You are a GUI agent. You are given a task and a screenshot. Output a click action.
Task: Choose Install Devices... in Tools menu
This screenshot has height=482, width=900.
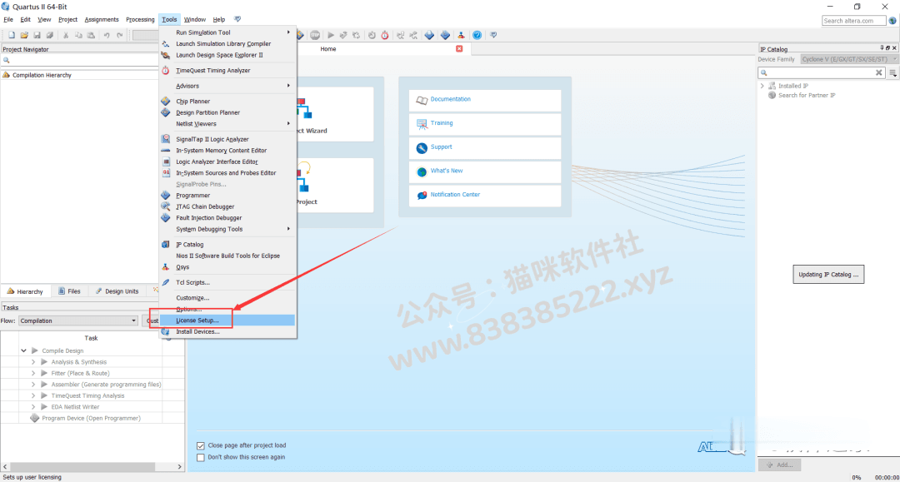(227, 332)
